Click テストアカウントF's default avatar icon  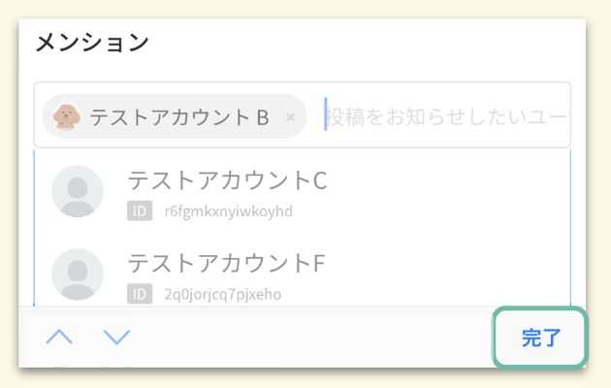tap(78, 274)
